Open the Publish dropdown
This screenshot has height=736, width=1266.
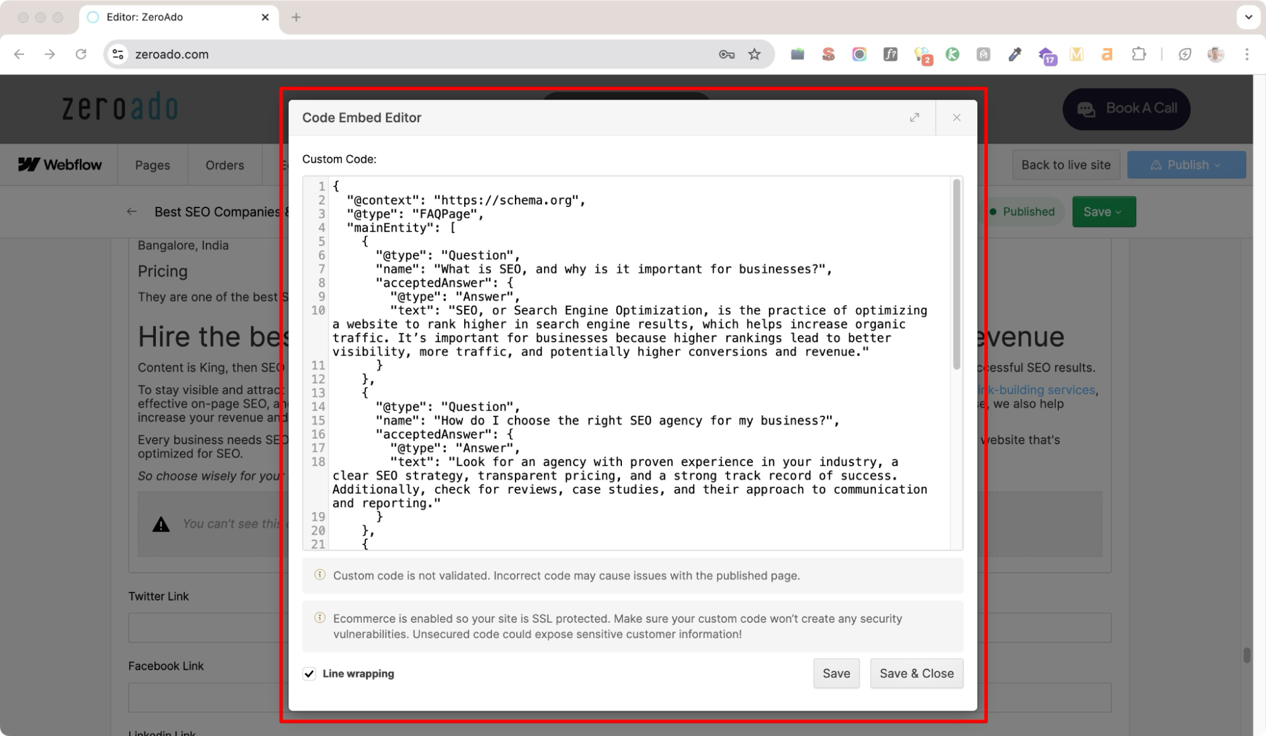1186,165
